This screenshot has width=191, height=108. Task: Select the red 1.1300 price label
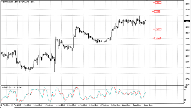(x=158, y=29)
